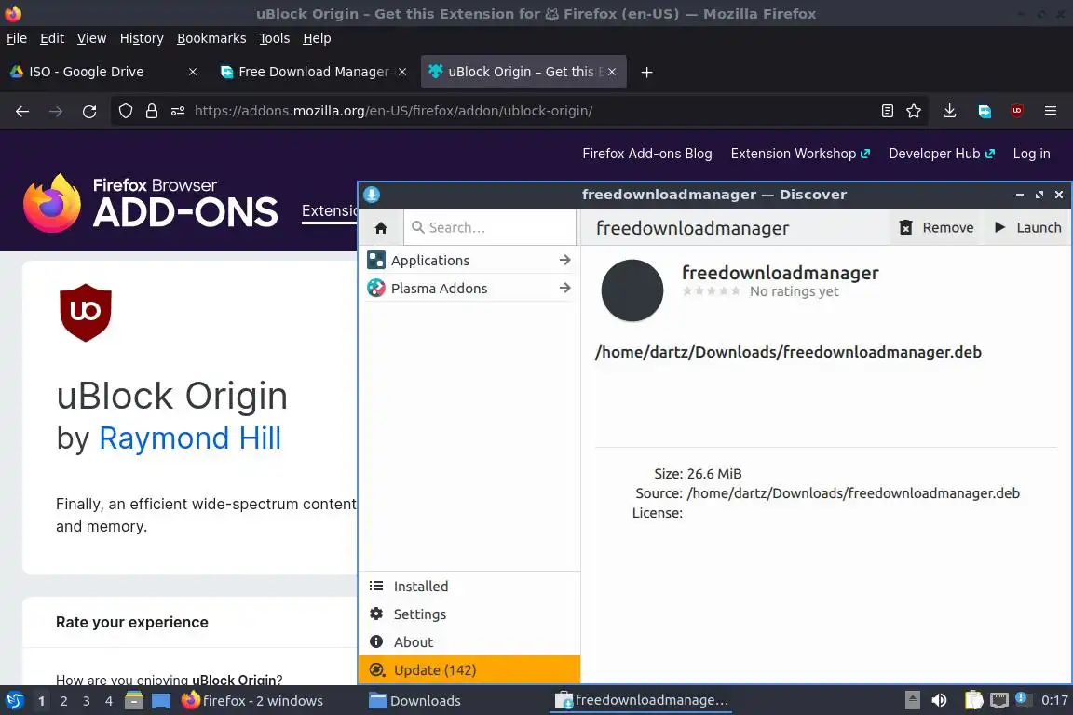The height and width of the screenshot is (715, 1073).
Task: Open Firefox hamburger menu
Action: click(1051, 111)
